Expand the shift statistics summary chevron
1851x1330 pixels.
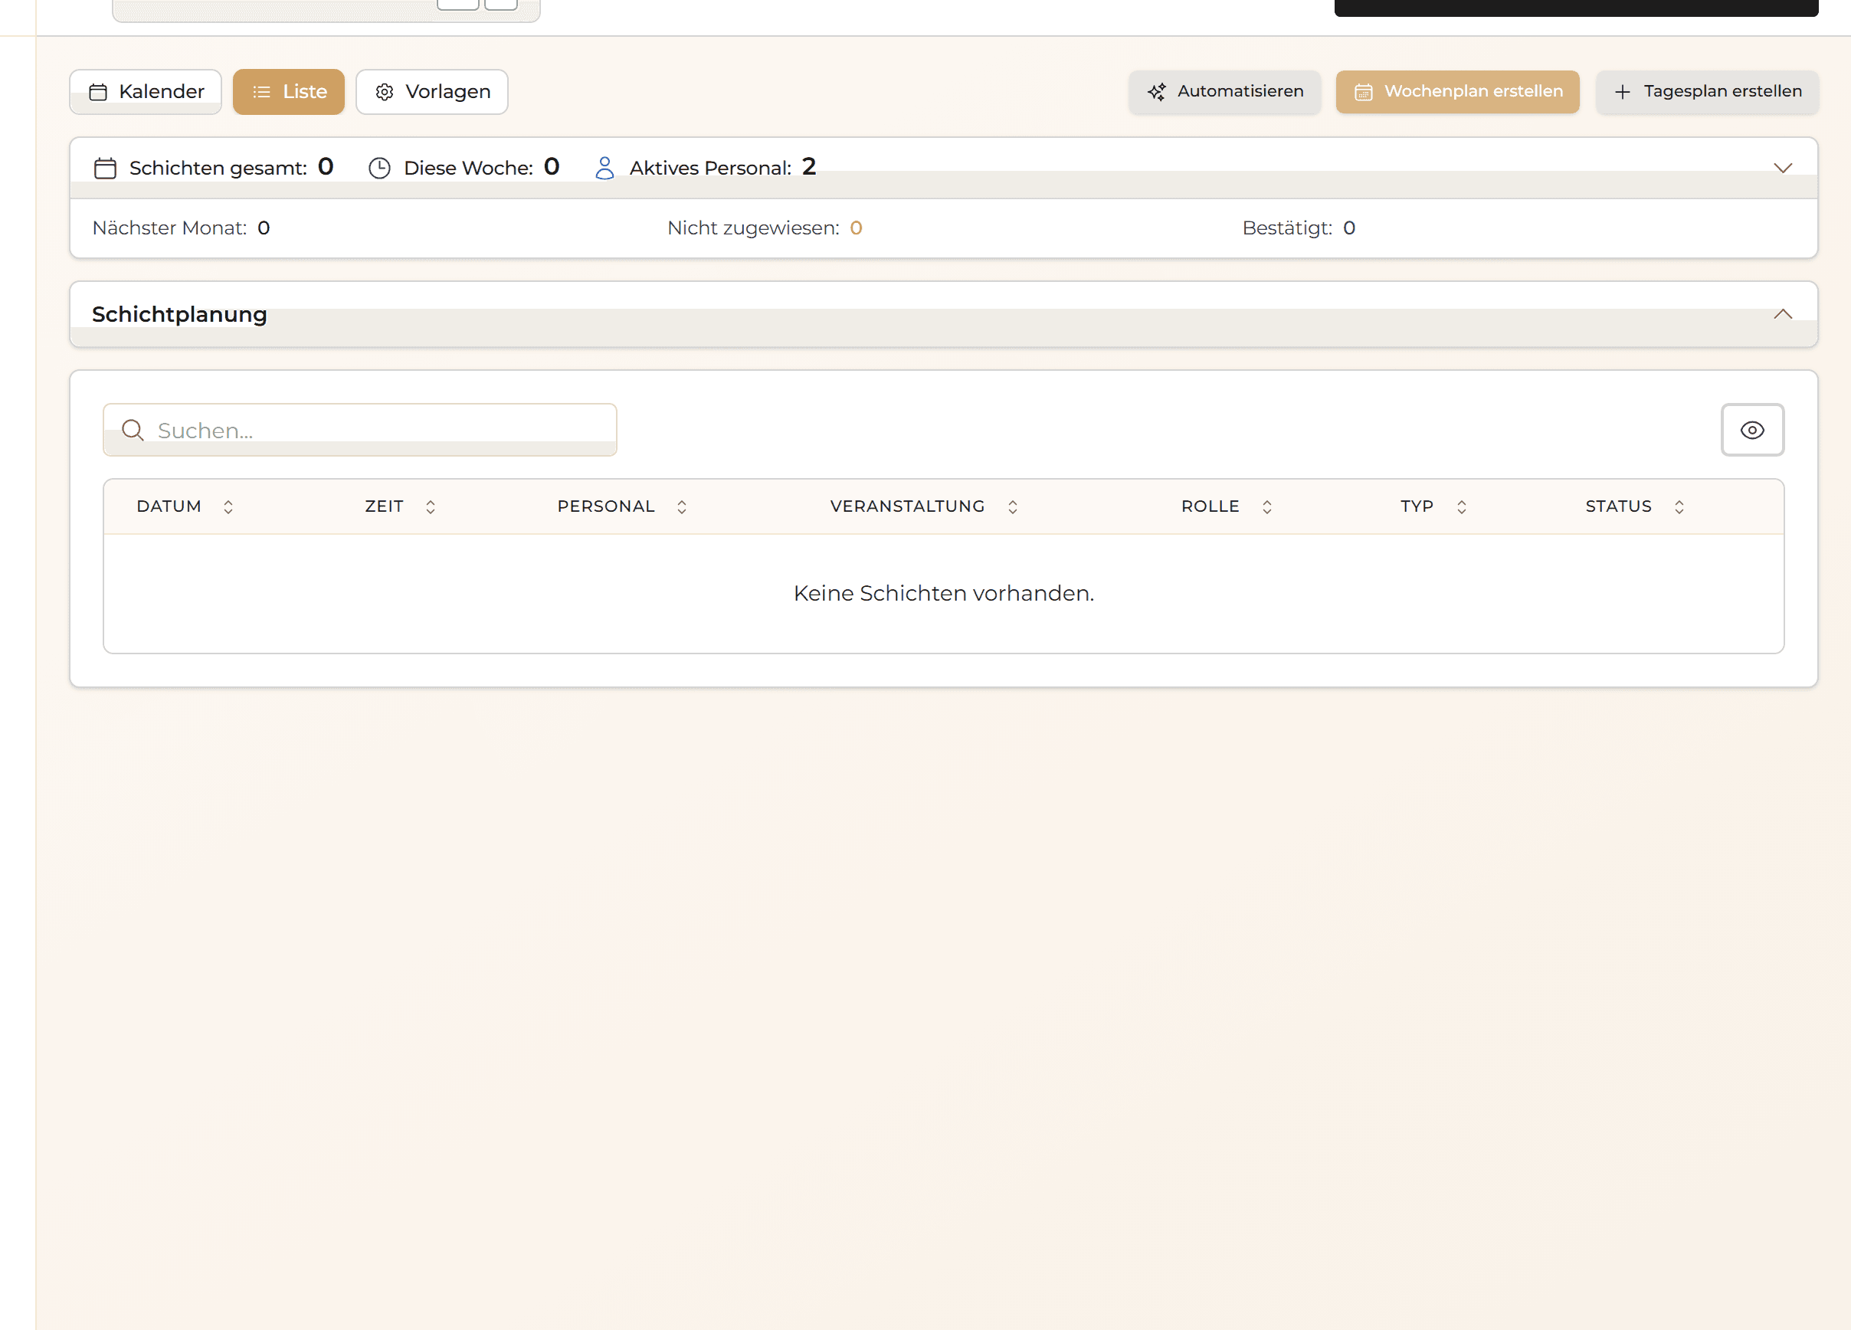pos(1783,168)
